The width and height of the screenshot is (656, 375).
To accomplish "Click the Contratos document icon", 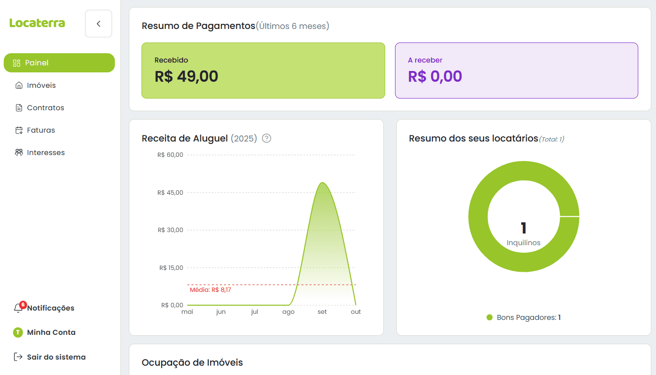I will pyautogui.click(x=19, y=108).
